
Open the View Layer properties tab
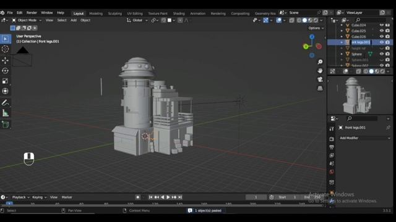point(332,155)
